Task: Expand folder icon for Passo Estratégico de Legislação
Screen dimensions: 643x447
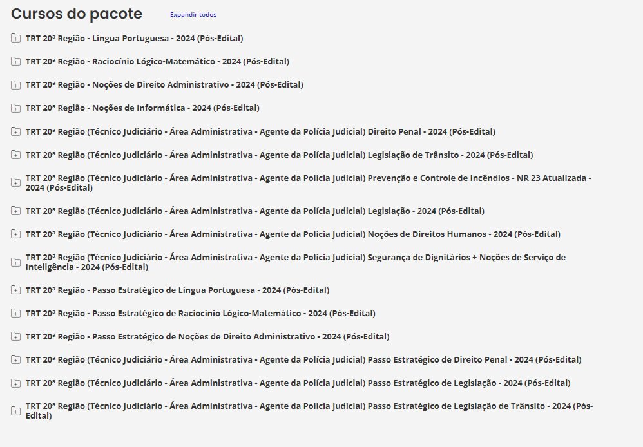Action: point(16,383)
